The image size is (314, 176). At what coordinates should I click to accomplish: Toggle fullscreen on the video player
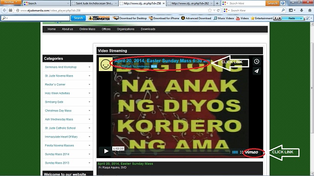241,152
